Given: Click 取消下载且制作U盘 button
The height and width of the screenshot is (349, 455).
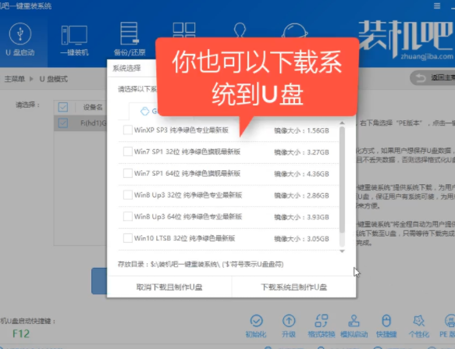Looking at the screenshot, I should pyautogui.click(x=169, y=287).
